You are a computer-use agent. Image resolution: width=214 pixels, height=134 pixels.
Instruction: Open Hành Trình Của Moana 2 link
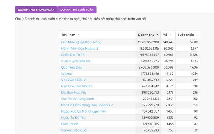pyautogui.click(x=79, y=48)
